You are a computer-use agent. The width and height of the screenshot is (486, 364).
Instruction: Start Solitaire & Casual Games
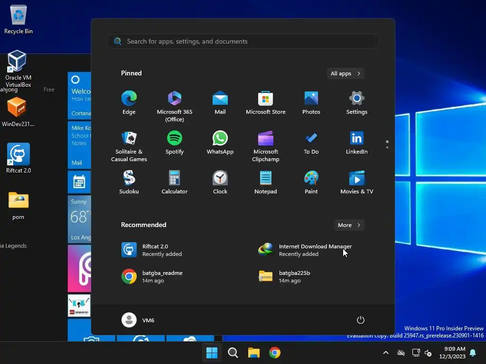click(x=129, y=146)
